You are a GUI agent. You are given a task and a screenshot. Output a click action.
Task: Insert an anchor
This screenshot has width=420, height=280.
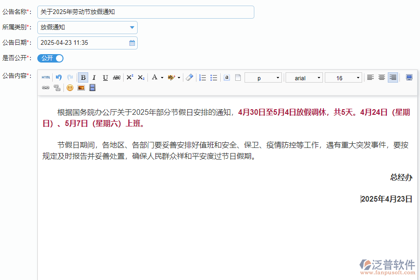[227, 77]
